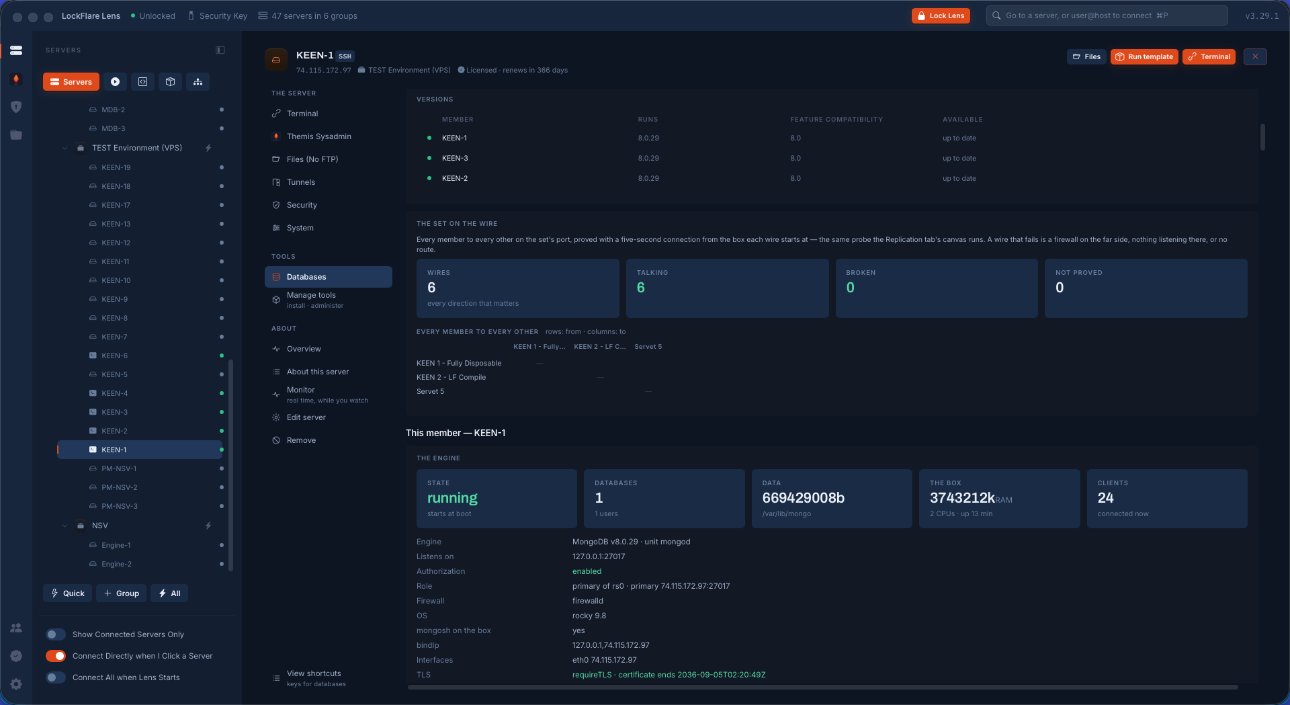Open the Security menu item under The Server

coord(329,205)
